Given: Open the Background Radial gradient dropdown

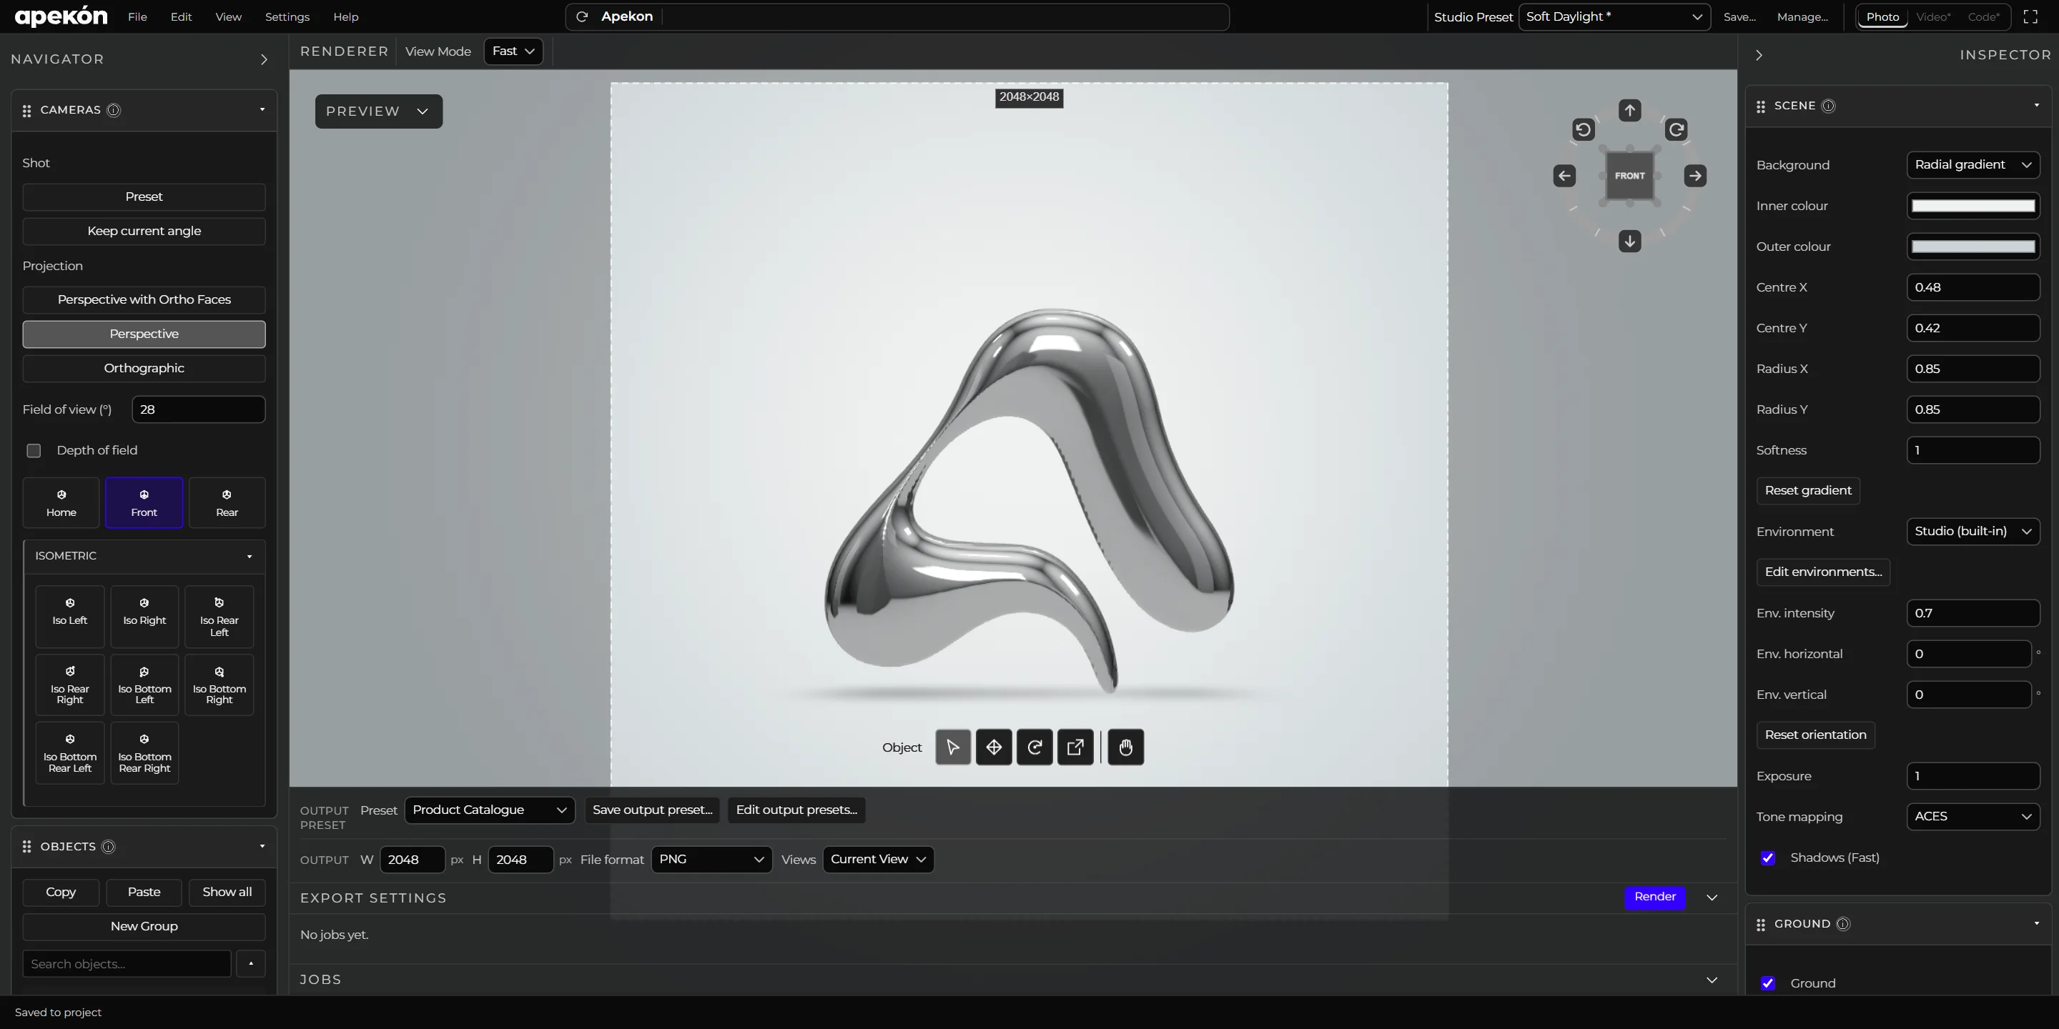Looking at the screenshot, I should (x=1972, y=164).
